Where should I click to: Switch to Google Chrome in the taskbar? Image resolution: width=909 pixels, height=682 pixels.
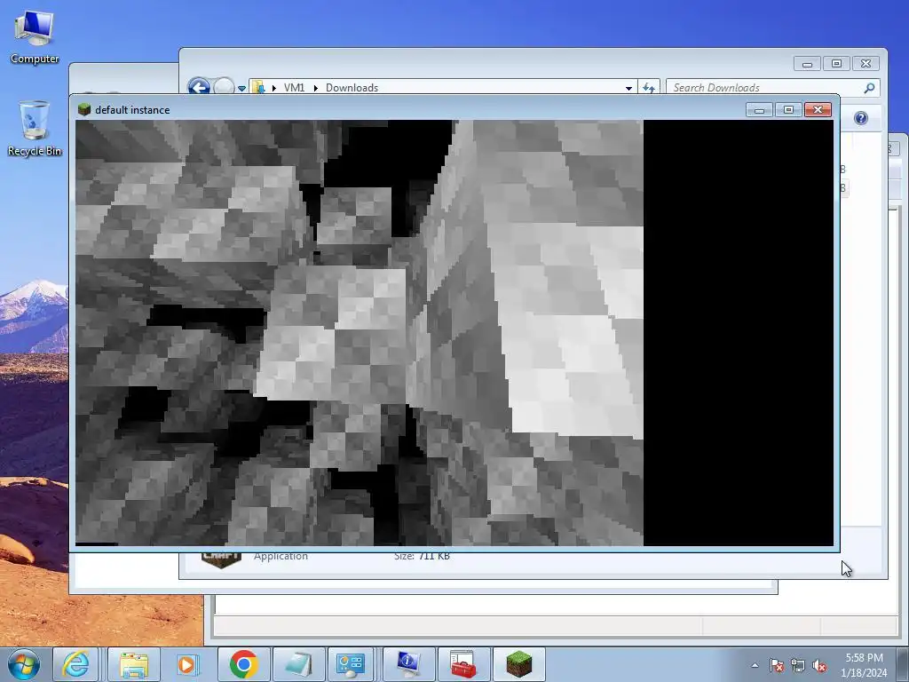point(243,664)
